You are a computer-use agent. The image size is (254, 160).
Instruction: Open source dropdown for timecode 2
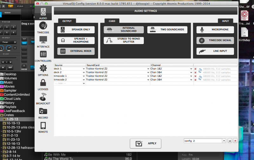coord(84,80)
